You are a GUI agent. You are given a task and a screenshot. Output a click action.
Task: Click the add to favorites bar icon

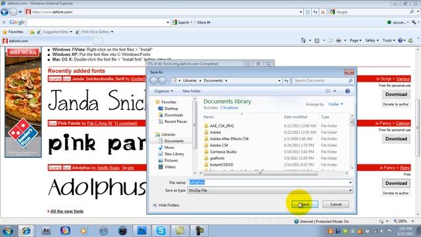coord(32,32)
